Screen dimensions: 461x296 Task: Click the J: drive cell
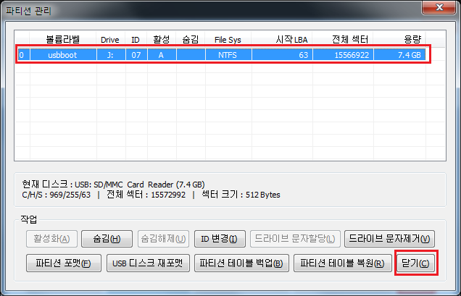pos(111,55)
